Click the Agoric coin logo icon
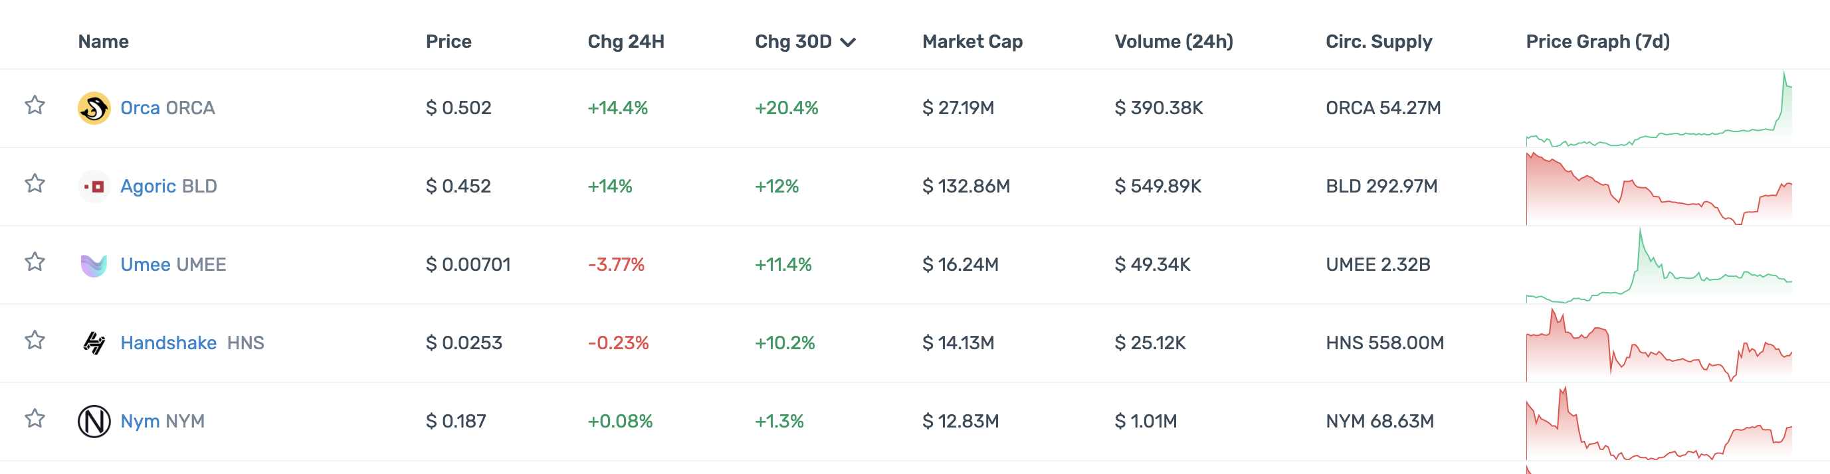This screenshot has height=474, width=1830. pos(94,187)
